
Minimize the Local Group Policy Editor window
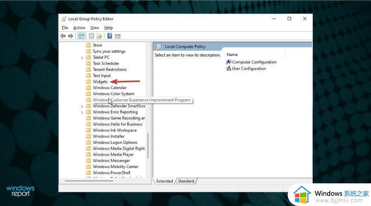click(274, 19)
